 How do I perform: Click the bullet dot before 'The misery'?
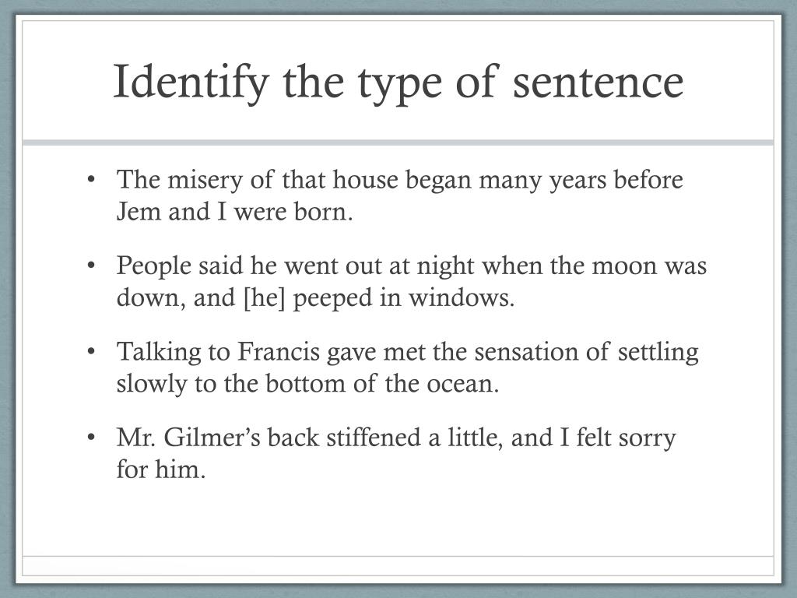[91, 180]
